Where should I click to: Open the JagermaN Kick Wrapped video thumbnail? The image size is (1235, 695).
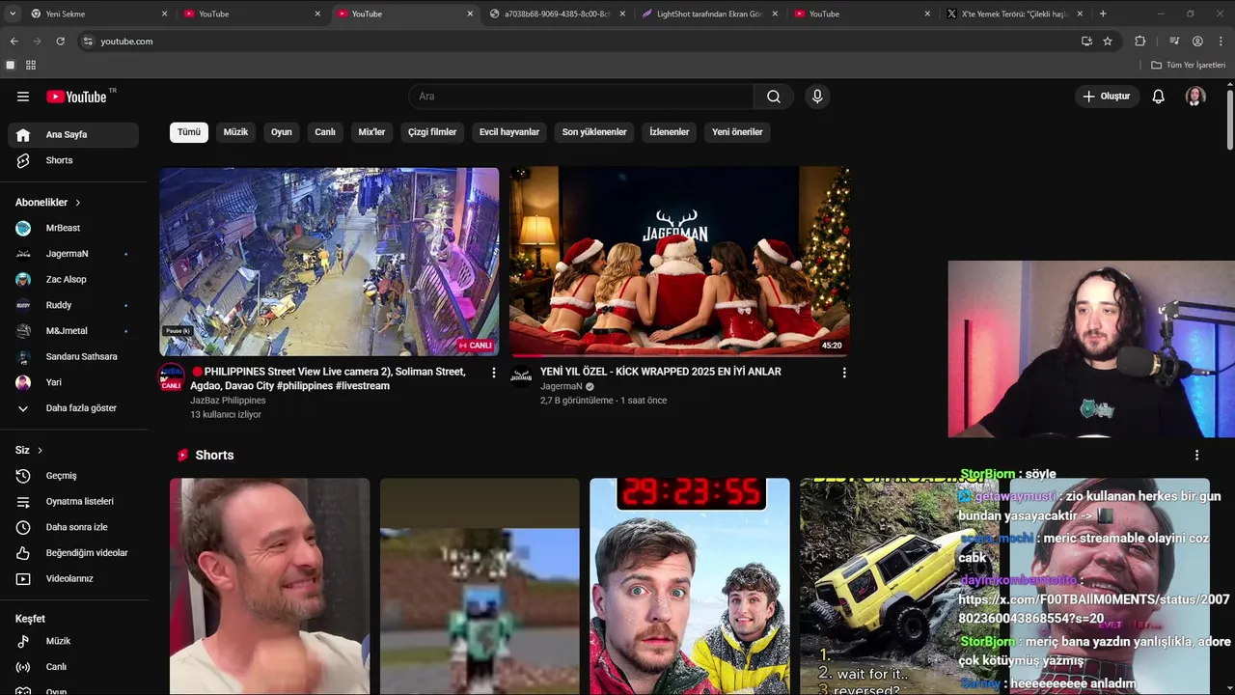[679, 262]
